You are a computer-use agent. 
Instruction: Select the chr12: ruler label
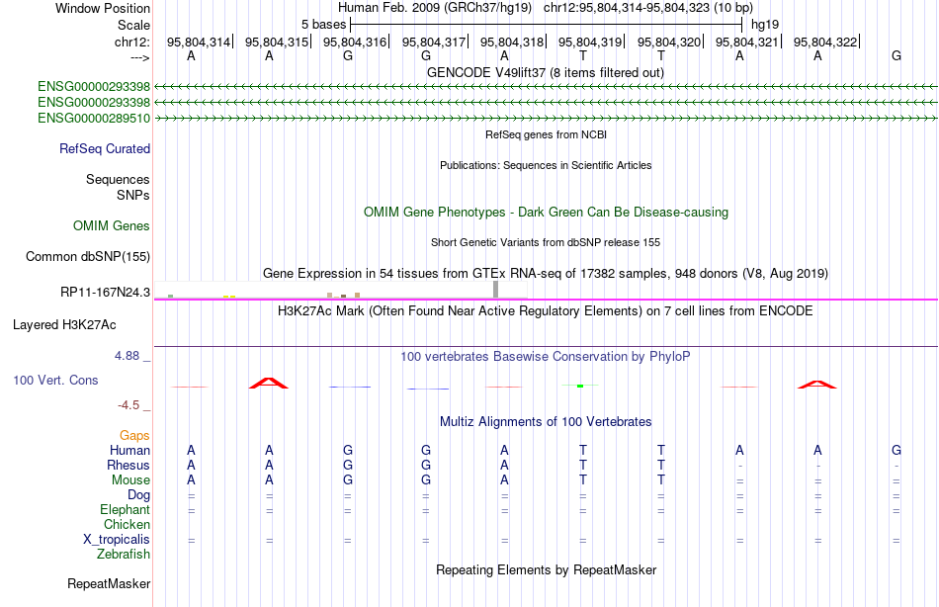tap(132, 42)
